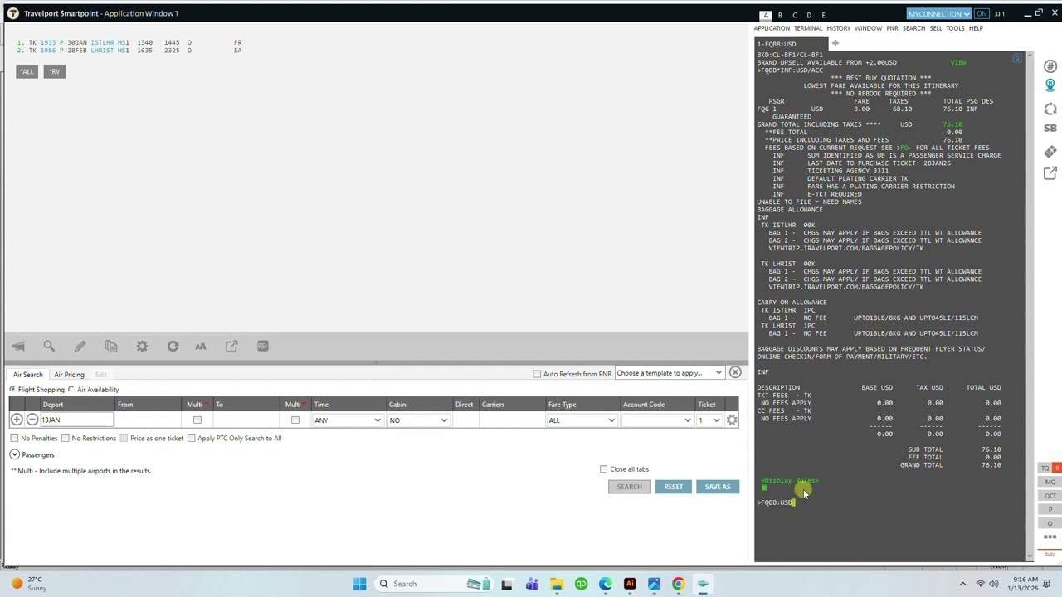Toggle the ON connection switch

[982, 14]
